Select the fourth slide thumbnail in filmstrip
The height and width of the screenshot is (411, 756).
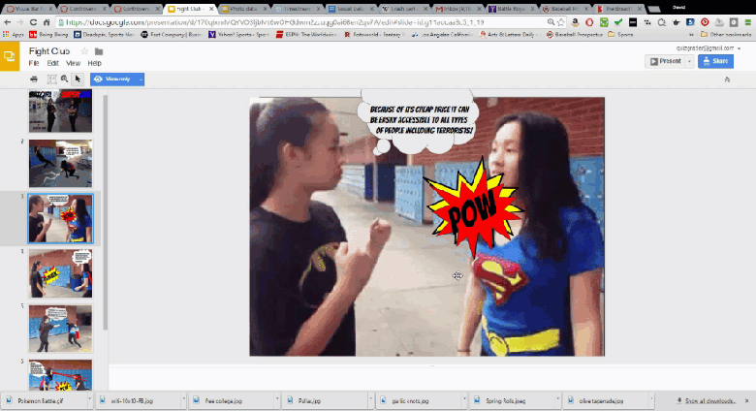click(60, 271)
